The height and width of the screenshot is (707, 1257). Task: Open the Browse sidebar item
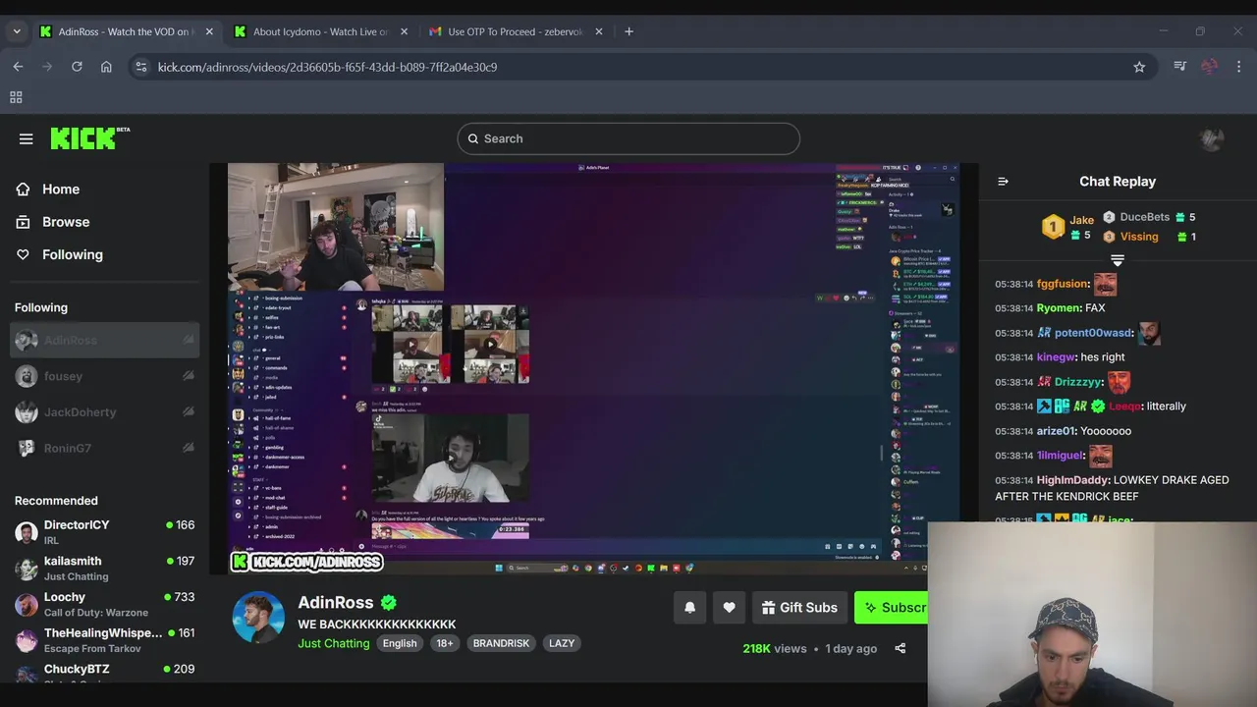pyautogui.click(x=66, y=222)
